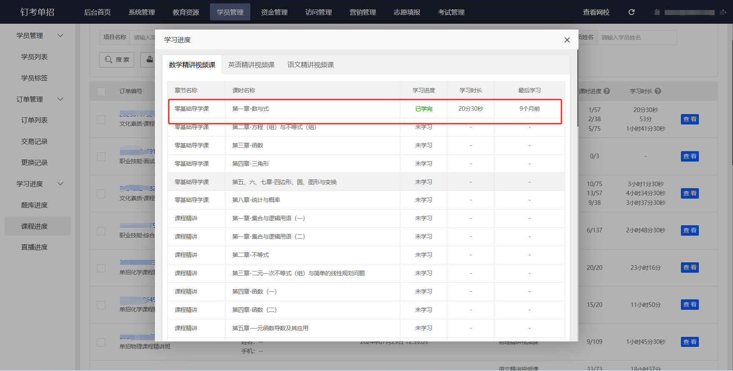Switch to the 语文精讲视频课 tab

coord(310,65)
